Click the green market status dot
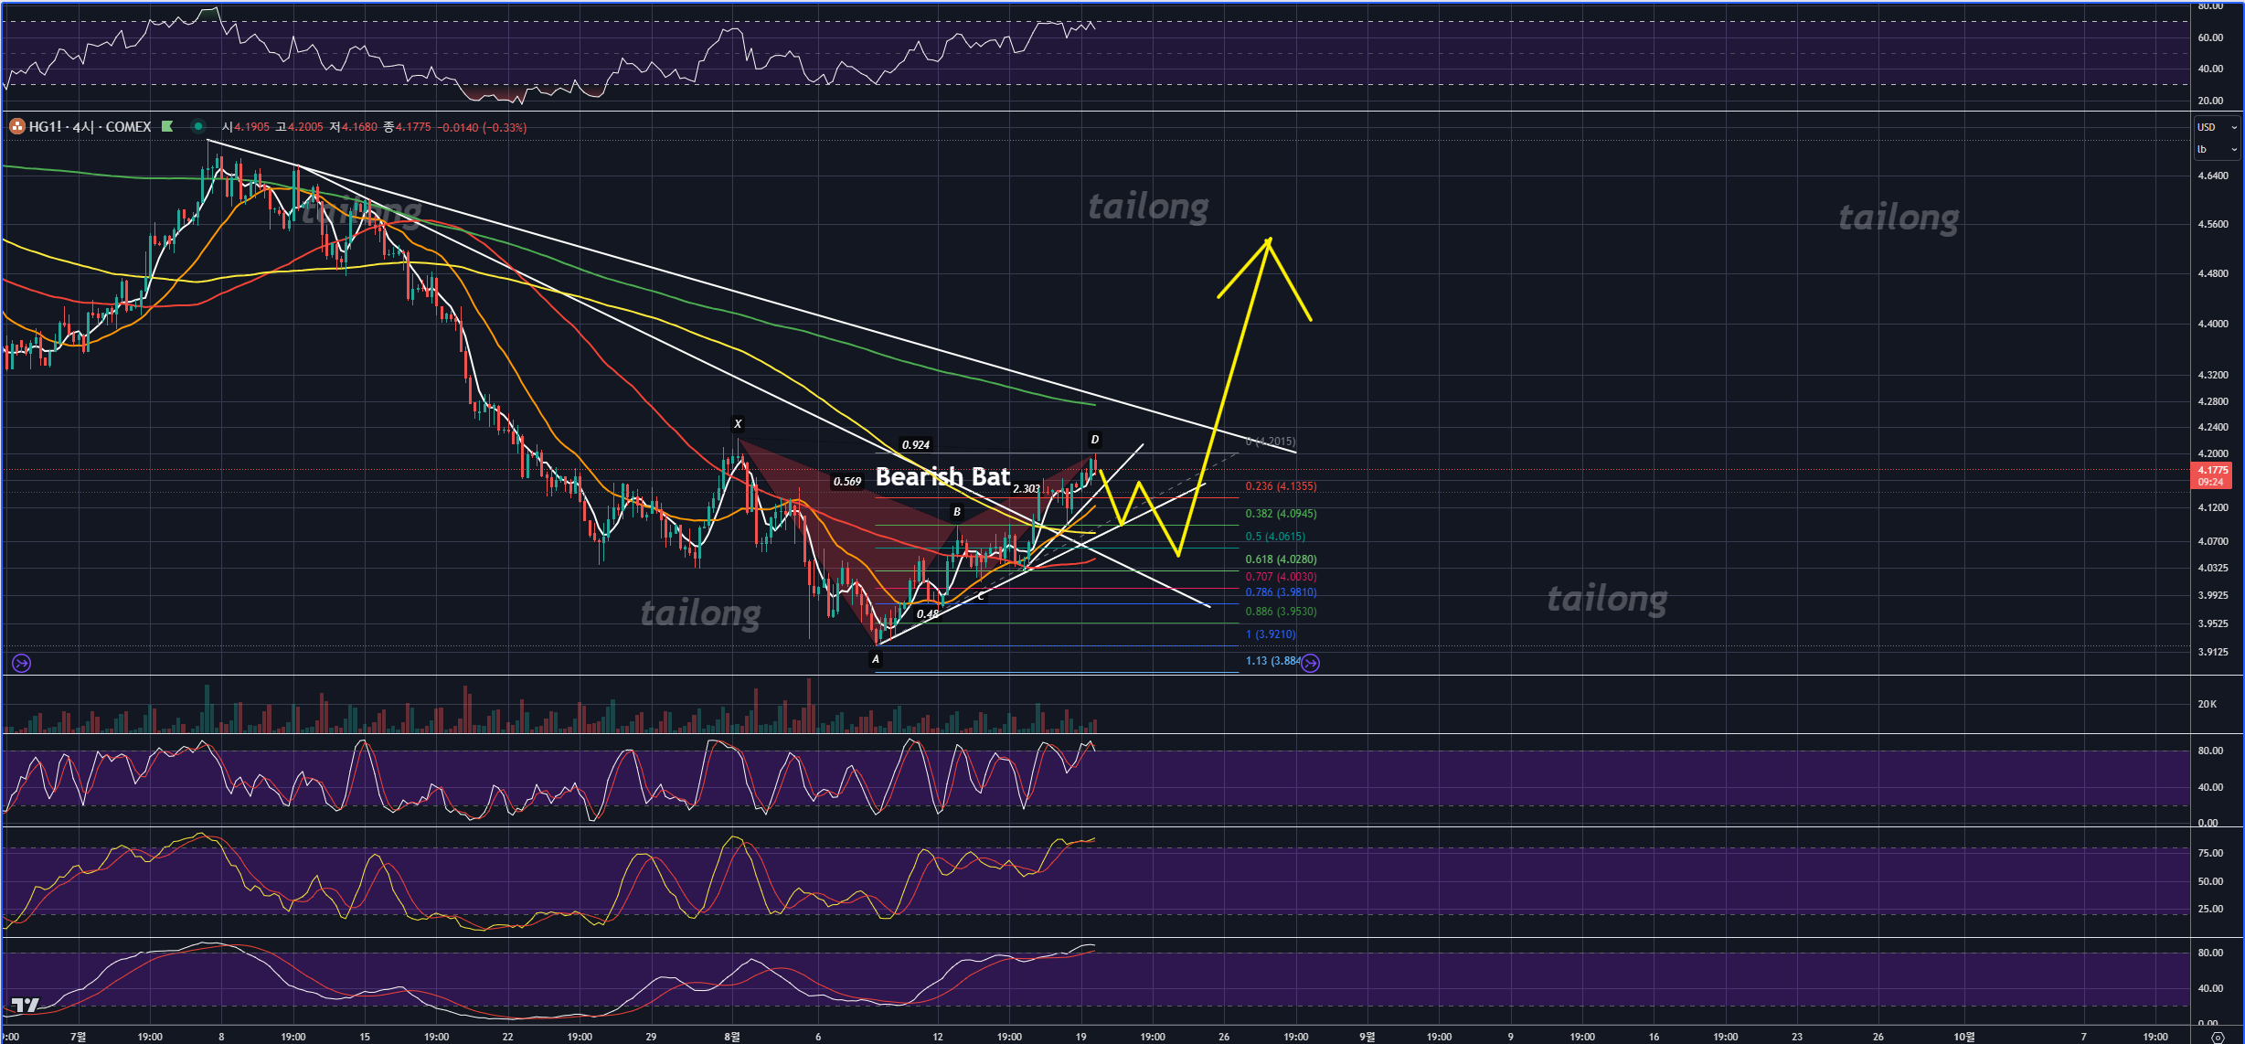This screenshot has width=2245, height=1044. (x=197, y=127)
